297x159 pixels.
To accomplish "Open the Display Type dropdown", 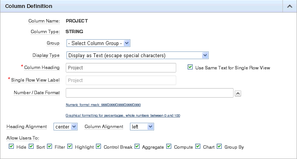I will tap(137, 55).
